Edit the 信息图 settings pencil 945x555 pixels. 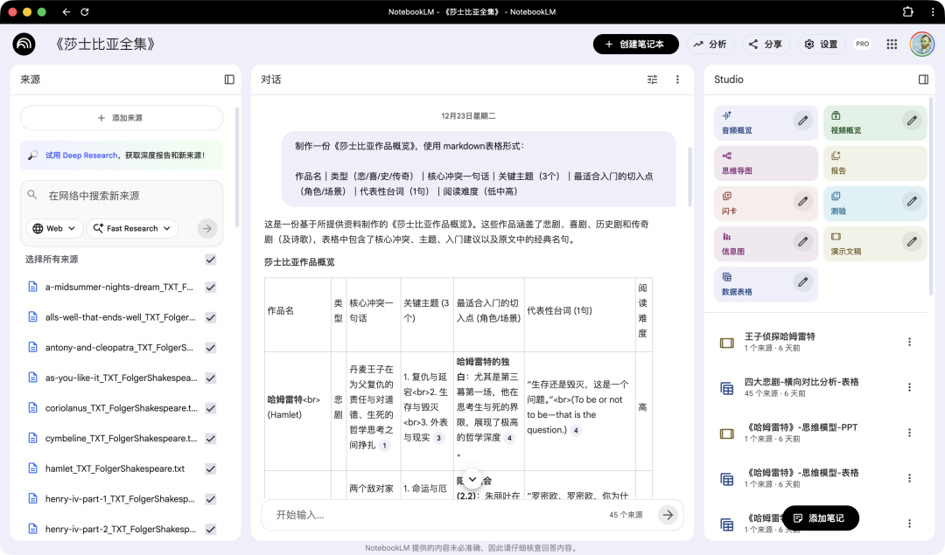click(802, 242)
